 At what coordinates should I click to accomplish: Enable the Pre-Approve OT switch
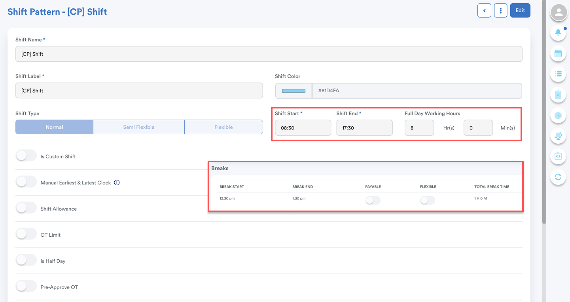coord(26,287)
